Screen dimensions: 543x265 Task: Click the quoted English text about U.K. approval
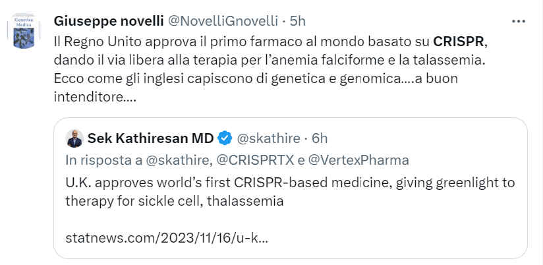click(290, 183)
